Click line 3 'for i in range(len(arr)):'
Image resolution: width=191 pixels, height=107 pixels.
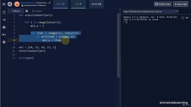tap(43, 22)
